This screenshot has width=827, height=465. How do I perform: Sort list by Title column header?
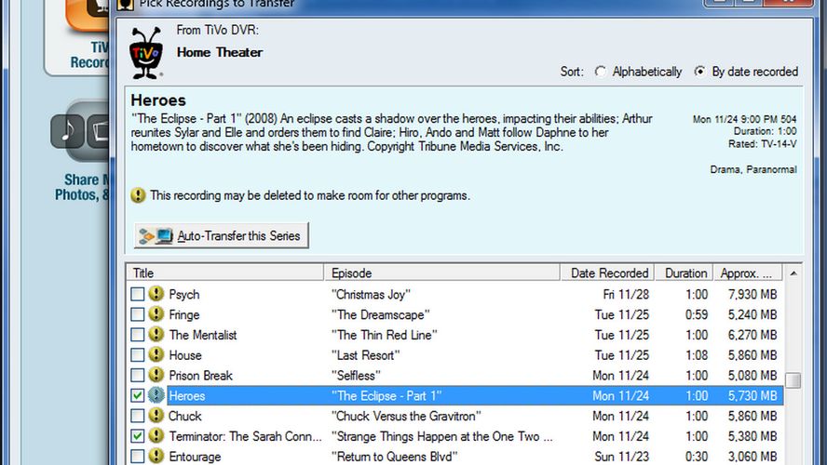coord(225,272)
